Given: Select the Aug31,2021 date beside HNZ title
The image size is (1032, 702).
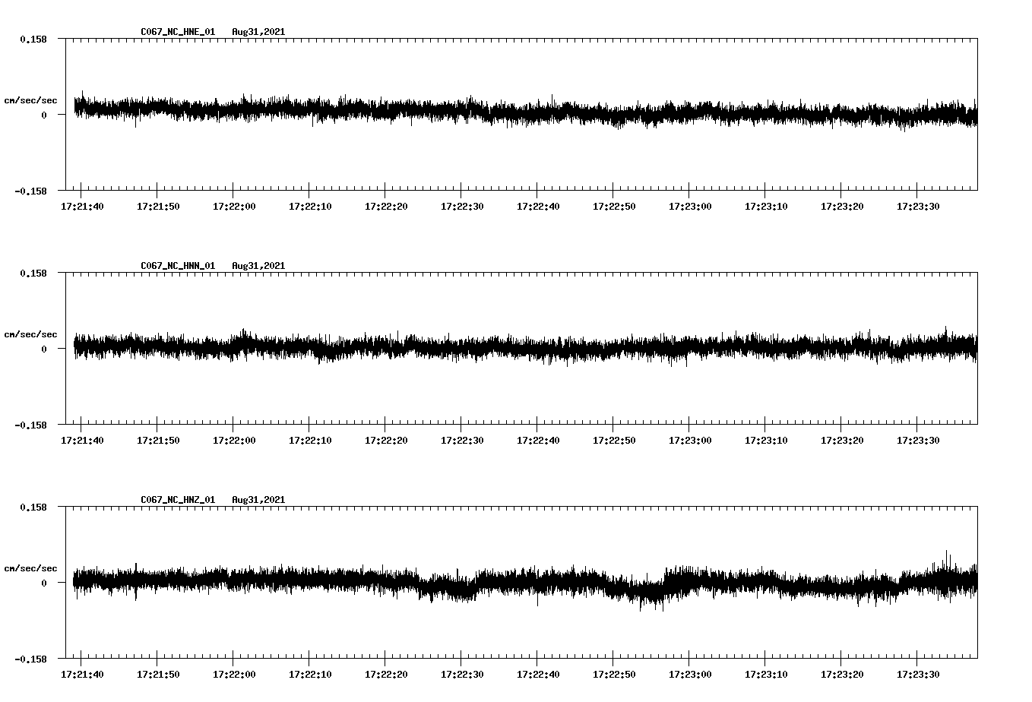Looking at the screenshot, I should [258, 500].
